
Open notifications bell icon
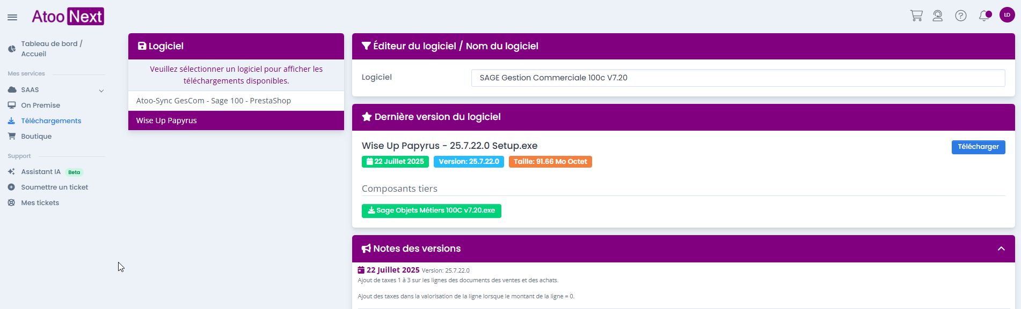(x=984, y=16)
